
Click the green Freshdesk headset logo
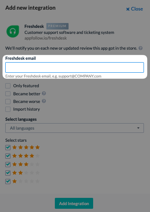point(12,31)
